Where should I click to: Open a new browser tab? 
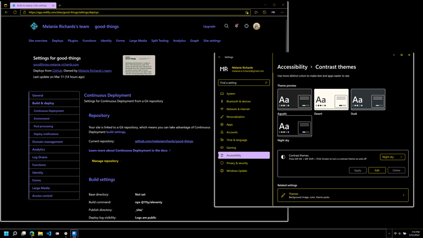[59, 6]
